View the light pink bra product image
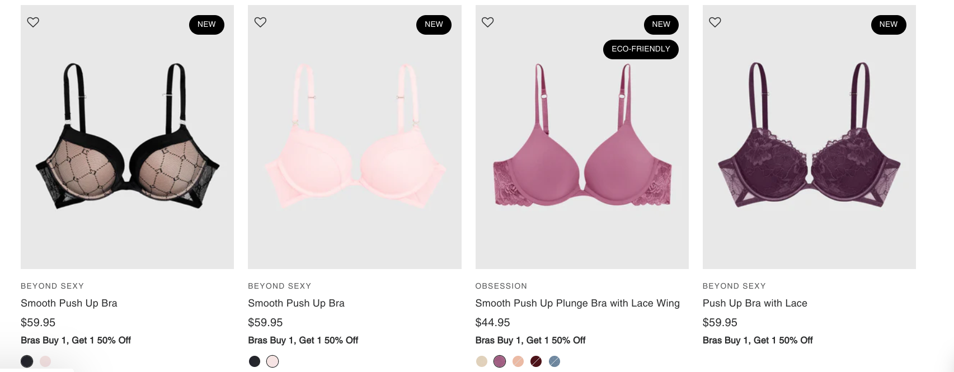The height and width of the screenshot is (372, 954). (355, 137)
